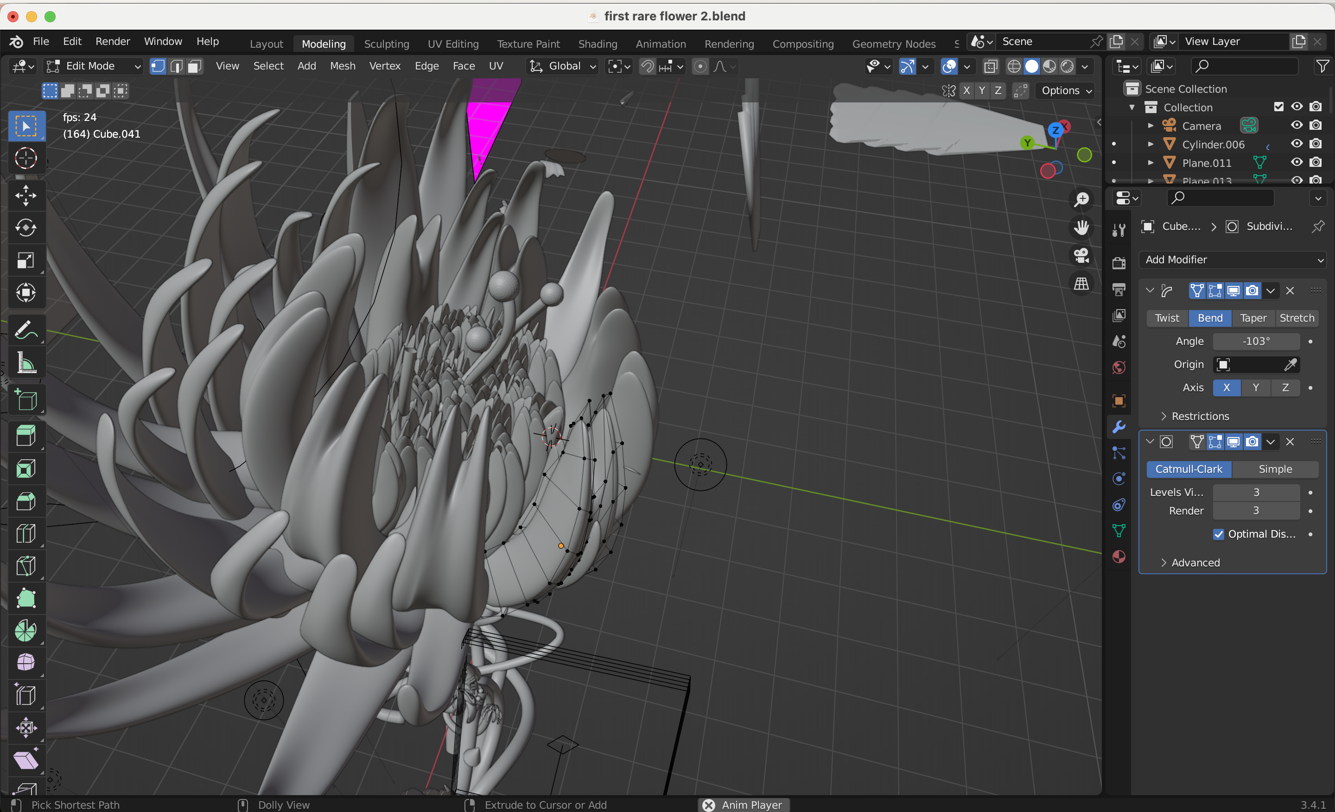Uncheck the Collection exclude checkbox
Viewport: 1335px width, 812px height.
[1278, 107]
